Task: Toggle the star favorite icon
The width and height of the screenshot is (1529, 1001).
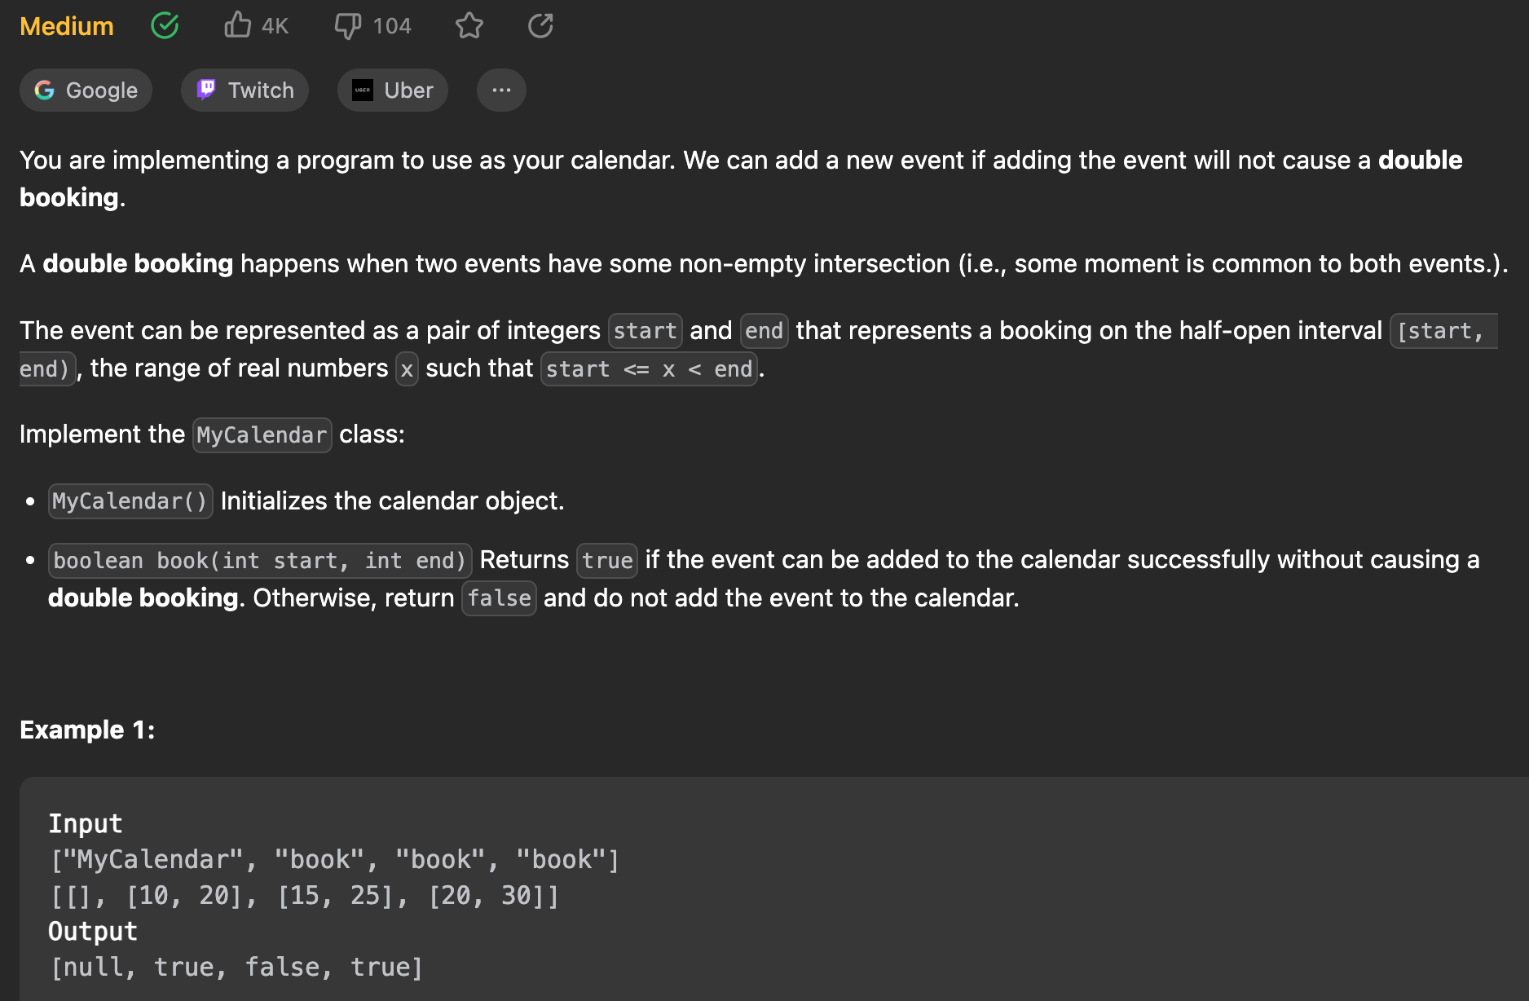Action: coord(469,26)
